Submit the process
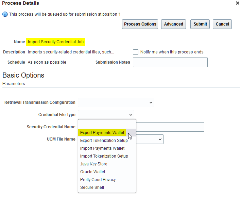The image size is (241, 211). pos(200,24)
